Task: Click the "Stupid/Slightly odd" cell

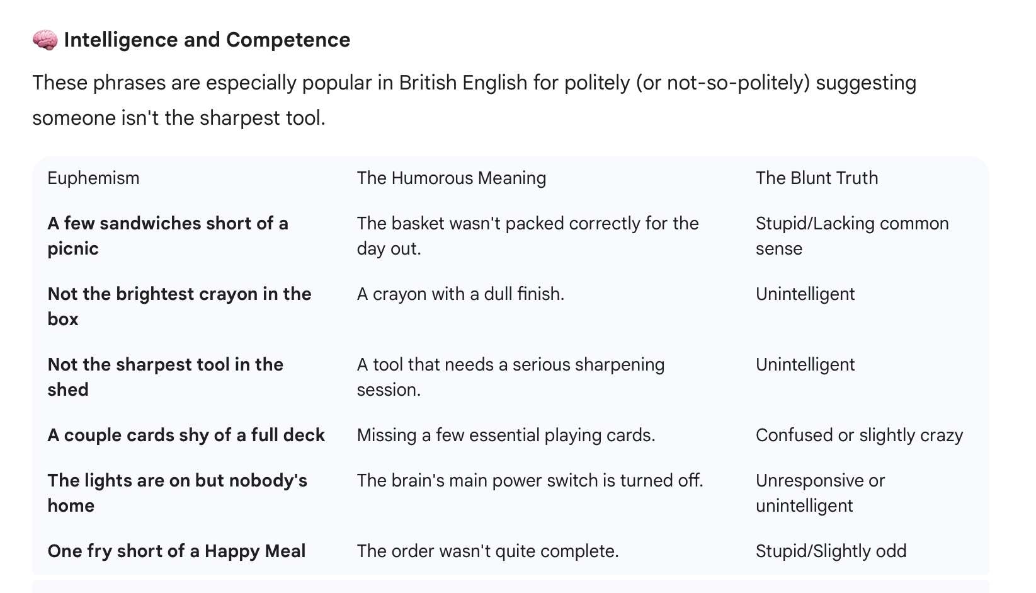Action: tap(831, 551)
